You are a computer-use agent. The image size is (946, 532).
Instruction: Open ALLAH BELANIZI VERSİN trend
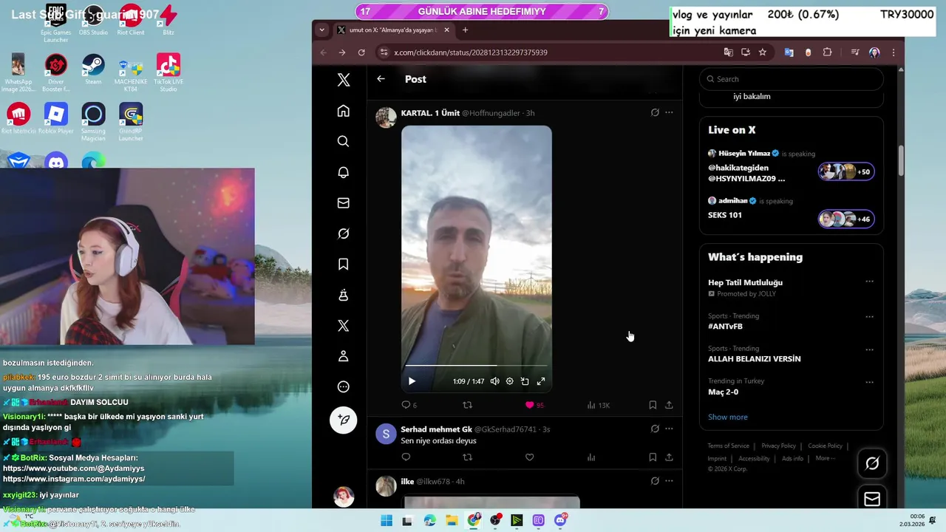(x=754, y=358)
